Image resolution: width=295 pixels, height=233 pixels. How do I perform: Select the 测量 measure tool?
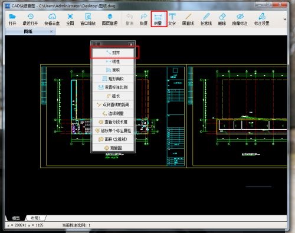tap(158, 19)
